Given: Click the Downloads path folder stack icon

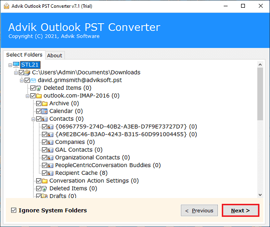Looking at the screenshot, I should pyautogui.click(x=27, y=72).
